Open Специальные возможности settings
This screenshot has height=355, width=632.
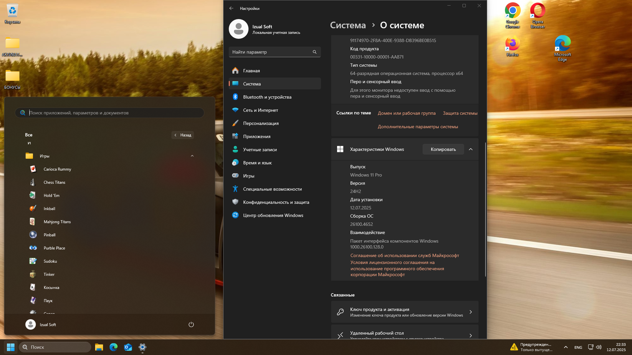pos(275,189)
